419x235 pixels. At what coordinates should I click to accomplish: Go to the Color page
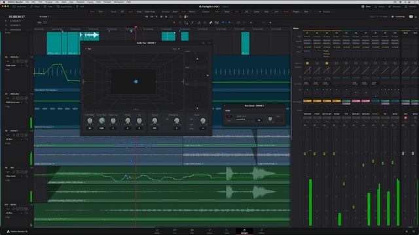(227, 231)
